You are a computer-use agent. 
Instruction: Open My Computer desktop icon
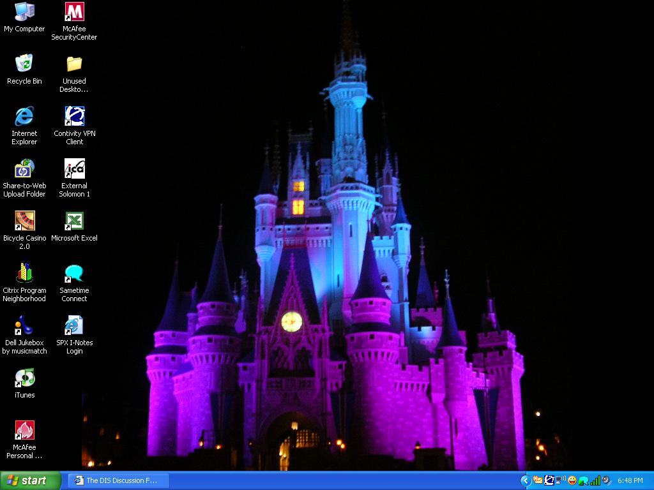tap(24, 17)
